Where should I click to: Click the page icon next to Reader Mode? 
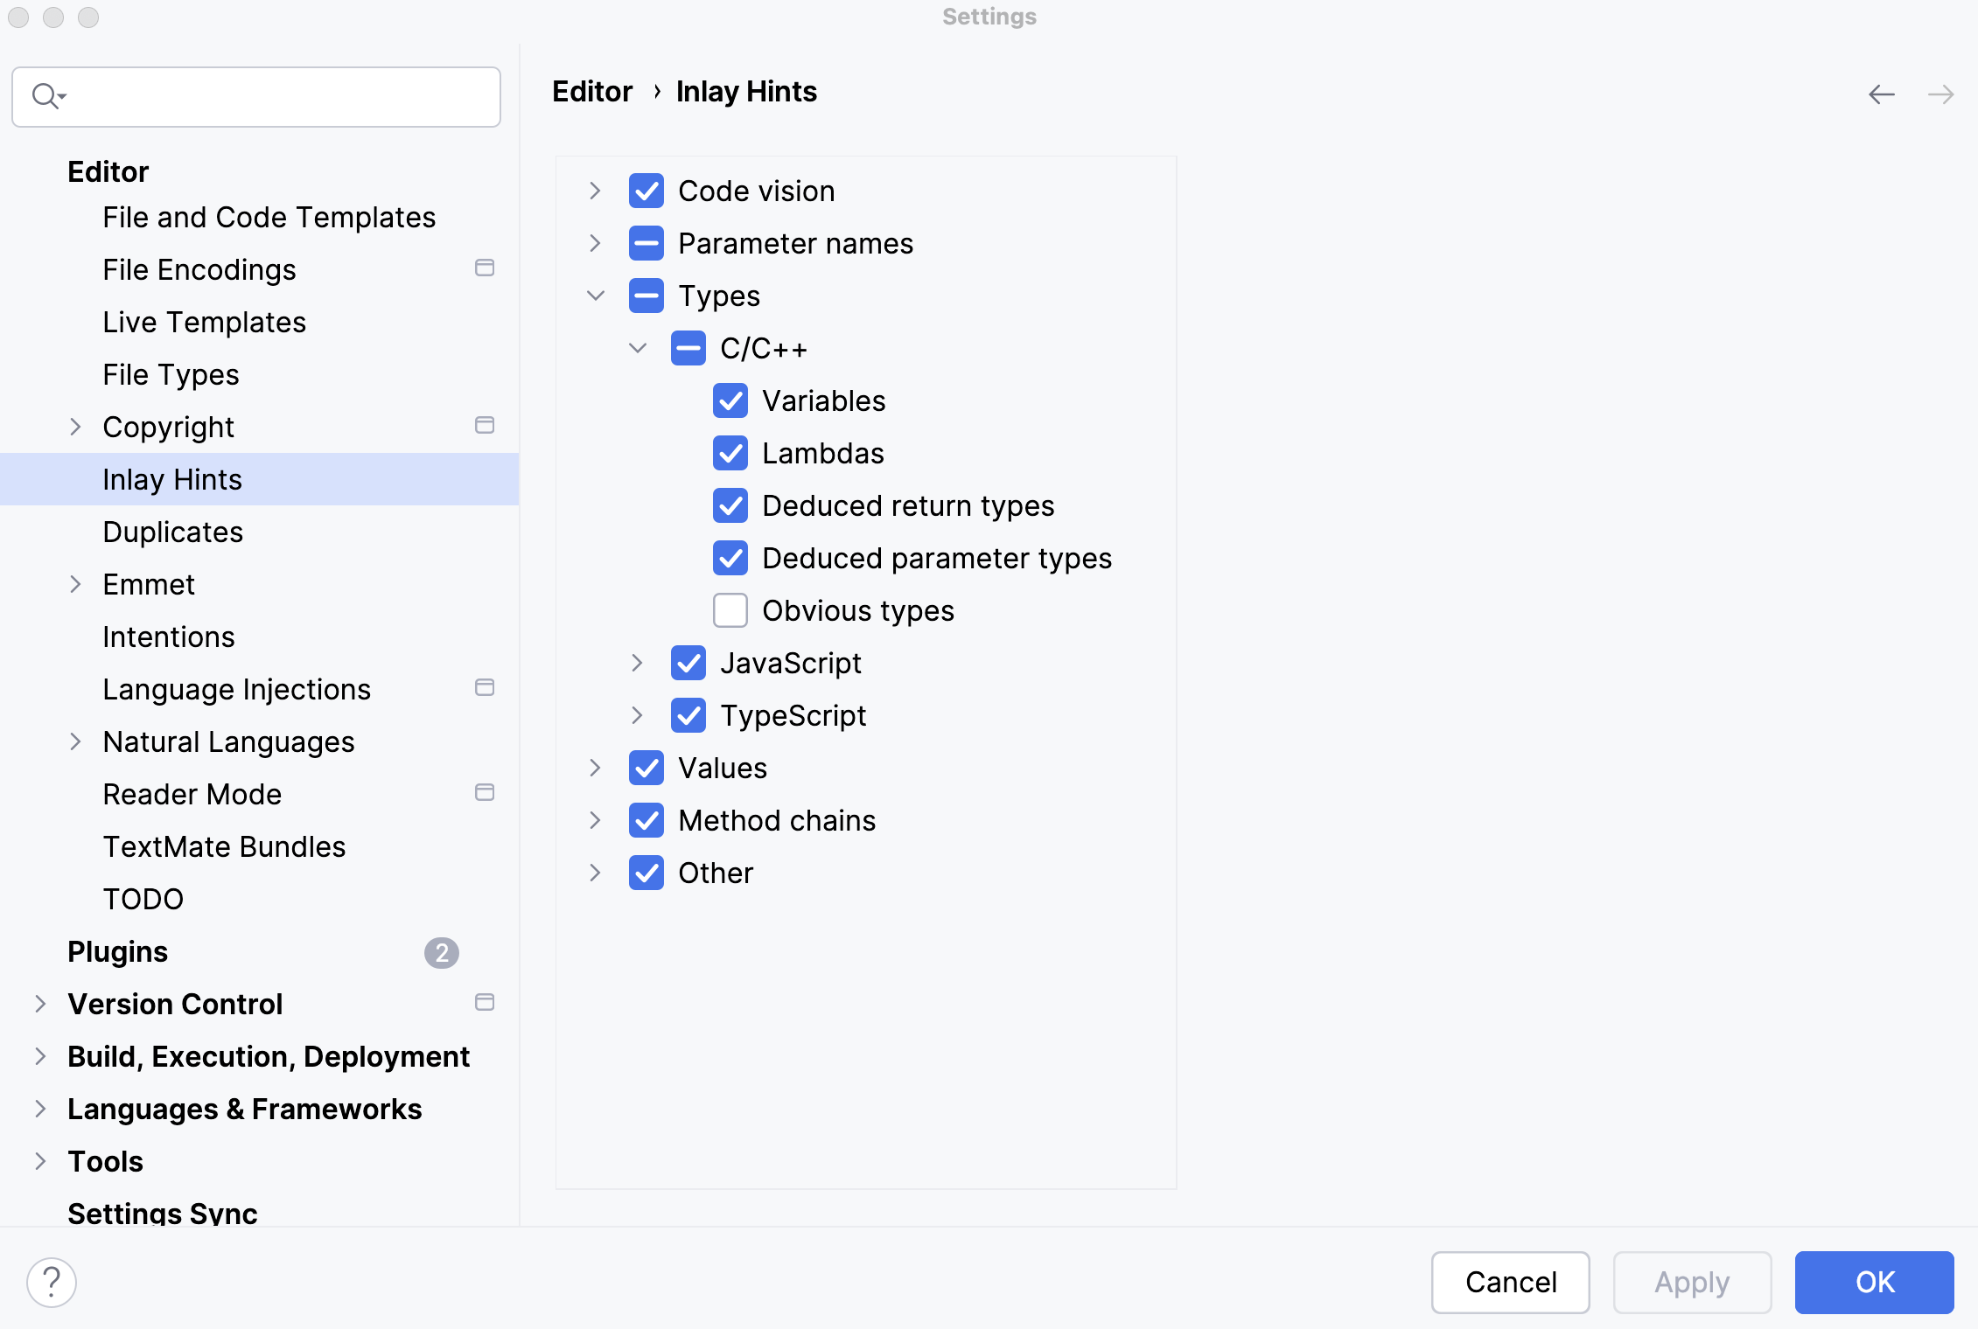pos(485,792)
